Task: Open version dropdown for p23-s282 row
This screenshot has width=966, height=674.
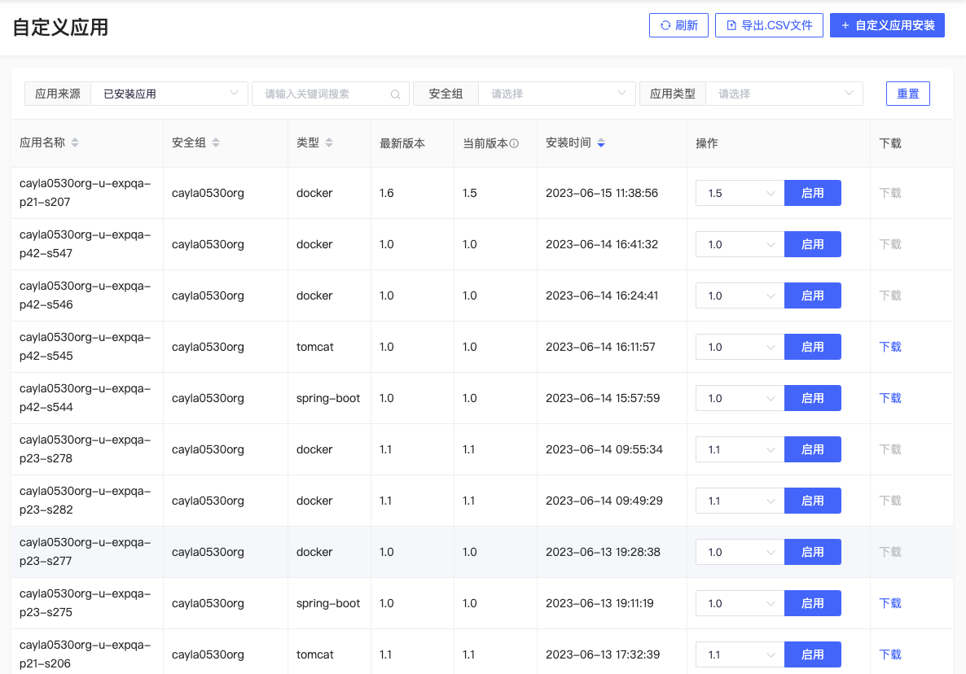Action: 740,501
